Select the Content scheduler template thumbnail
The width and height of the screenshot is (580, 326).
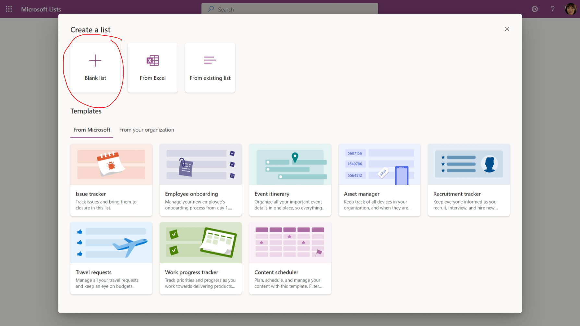point(290,243)
